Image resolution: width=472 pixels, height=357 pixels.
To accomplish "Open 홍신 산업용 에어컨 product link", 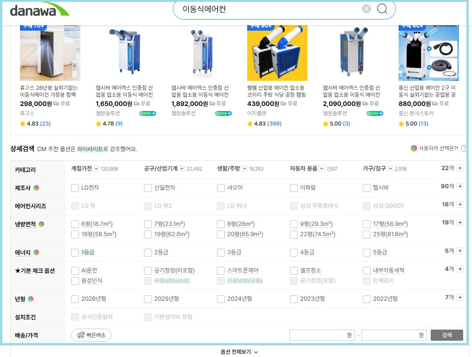I will [427, 91].
